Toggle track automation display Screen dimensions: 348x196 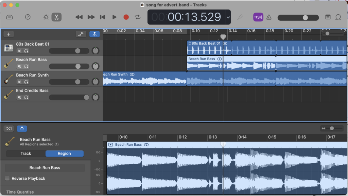click(x=81, y=34)
